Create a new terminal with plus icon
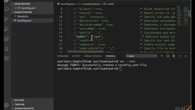This screenshot has width=195, height=110. [162, 56]
